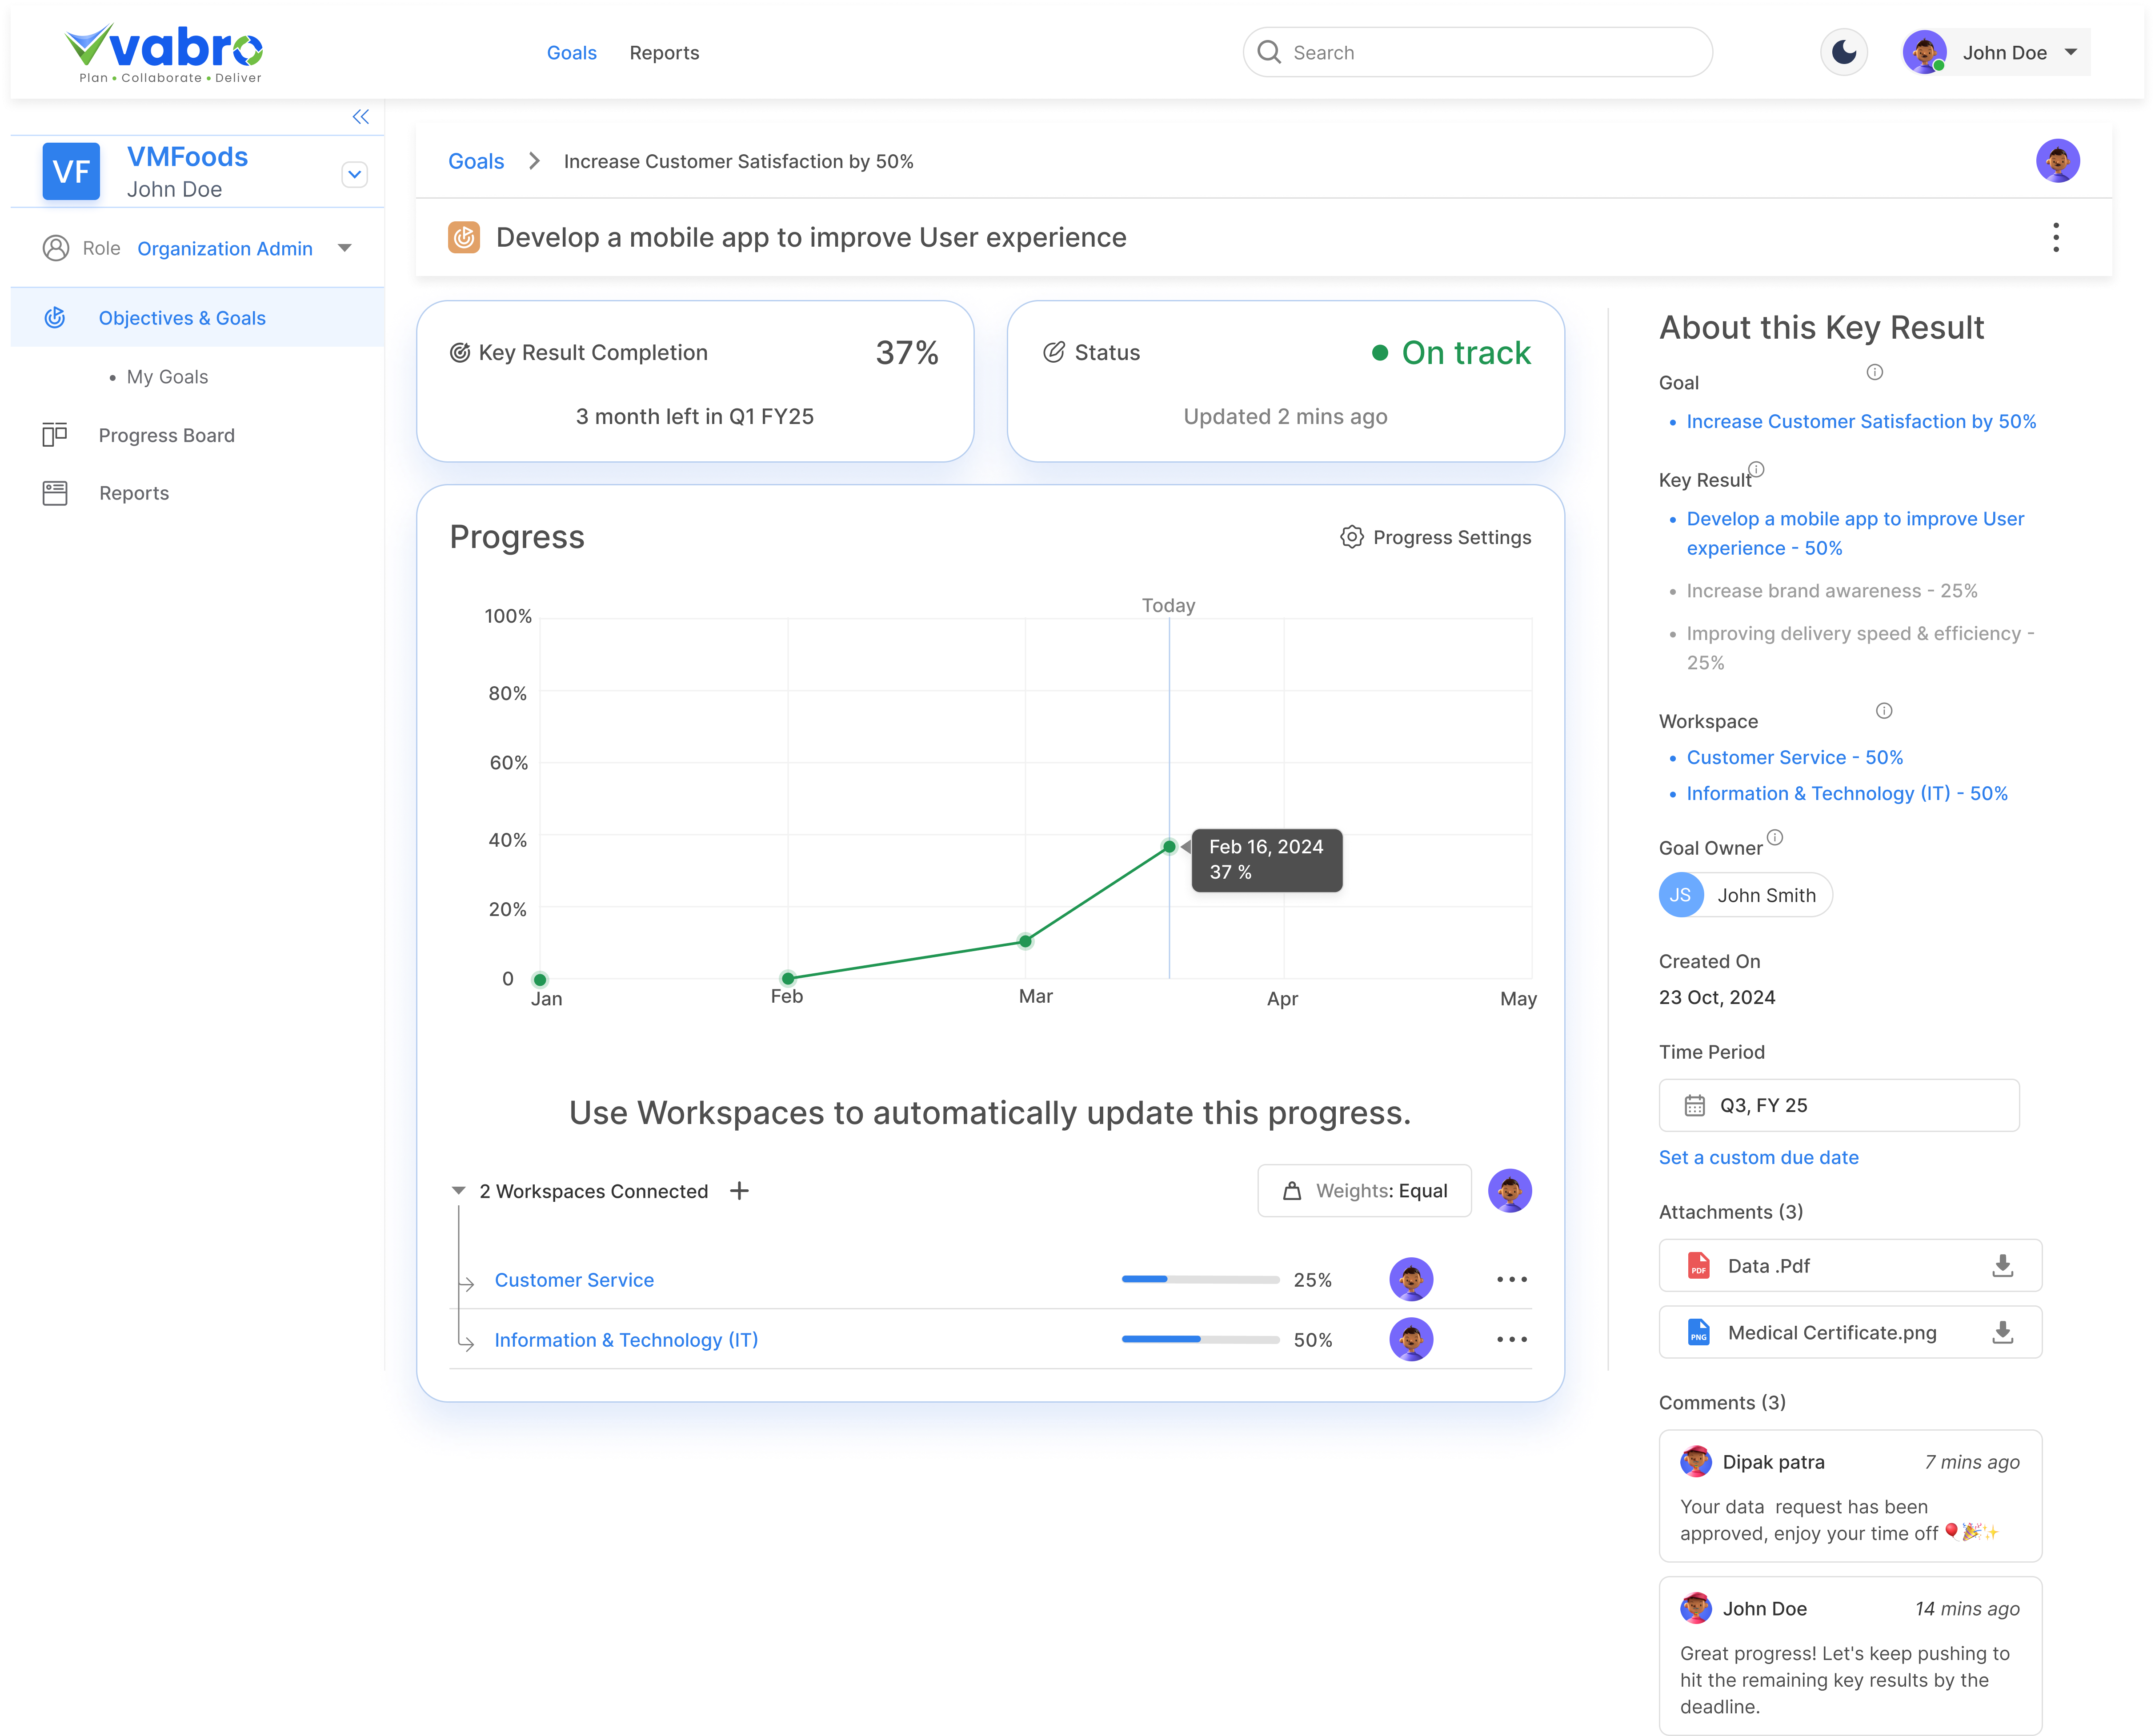Switch to Reports tab in top navigation
Viewport: 2155px width, 1736px height.
(664, 53)
